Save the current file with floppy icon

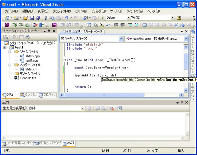[32, 18]
